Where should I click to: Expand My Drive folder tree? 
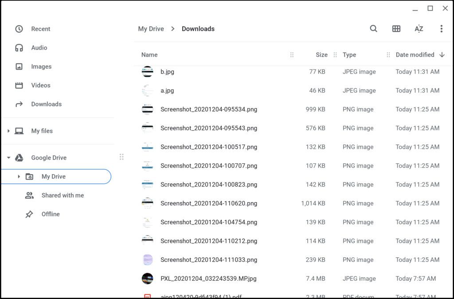[x=19, y=176]
